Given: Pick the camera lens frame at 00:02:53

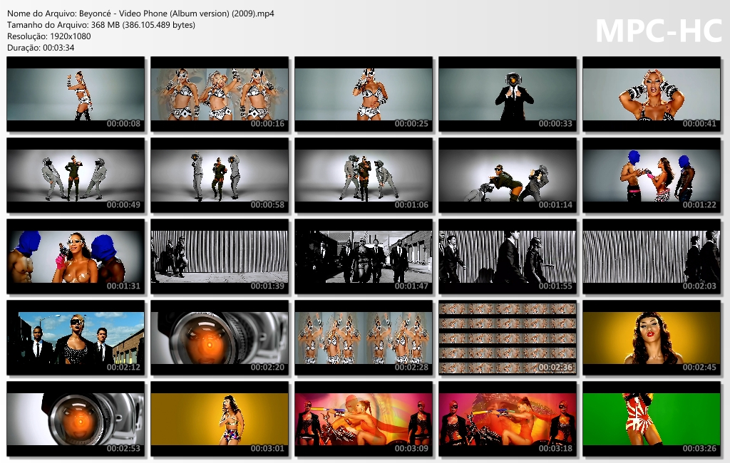Looking at the screenshot, I should pos(76,420).
